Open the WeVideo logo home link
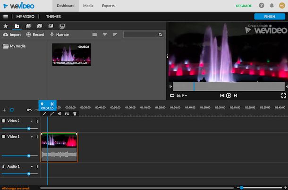Screen dimensions: 288x190 point(19,6)
